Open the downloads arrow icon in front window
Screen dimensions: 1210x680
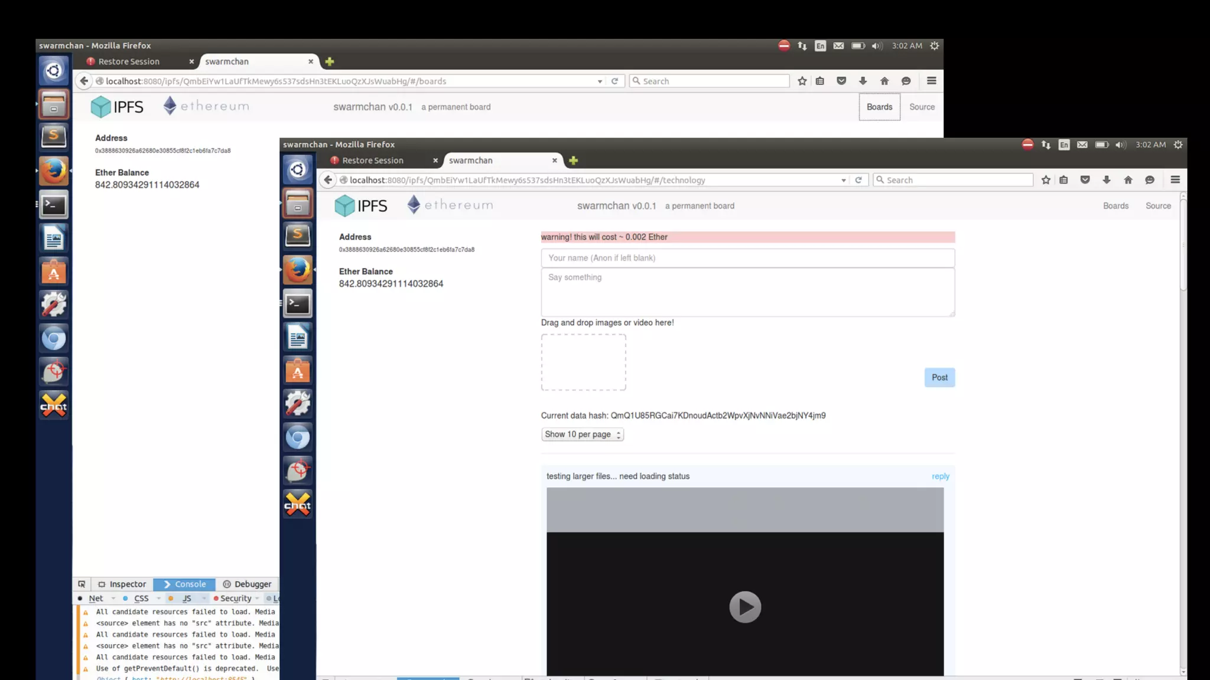click(1107, 180)
